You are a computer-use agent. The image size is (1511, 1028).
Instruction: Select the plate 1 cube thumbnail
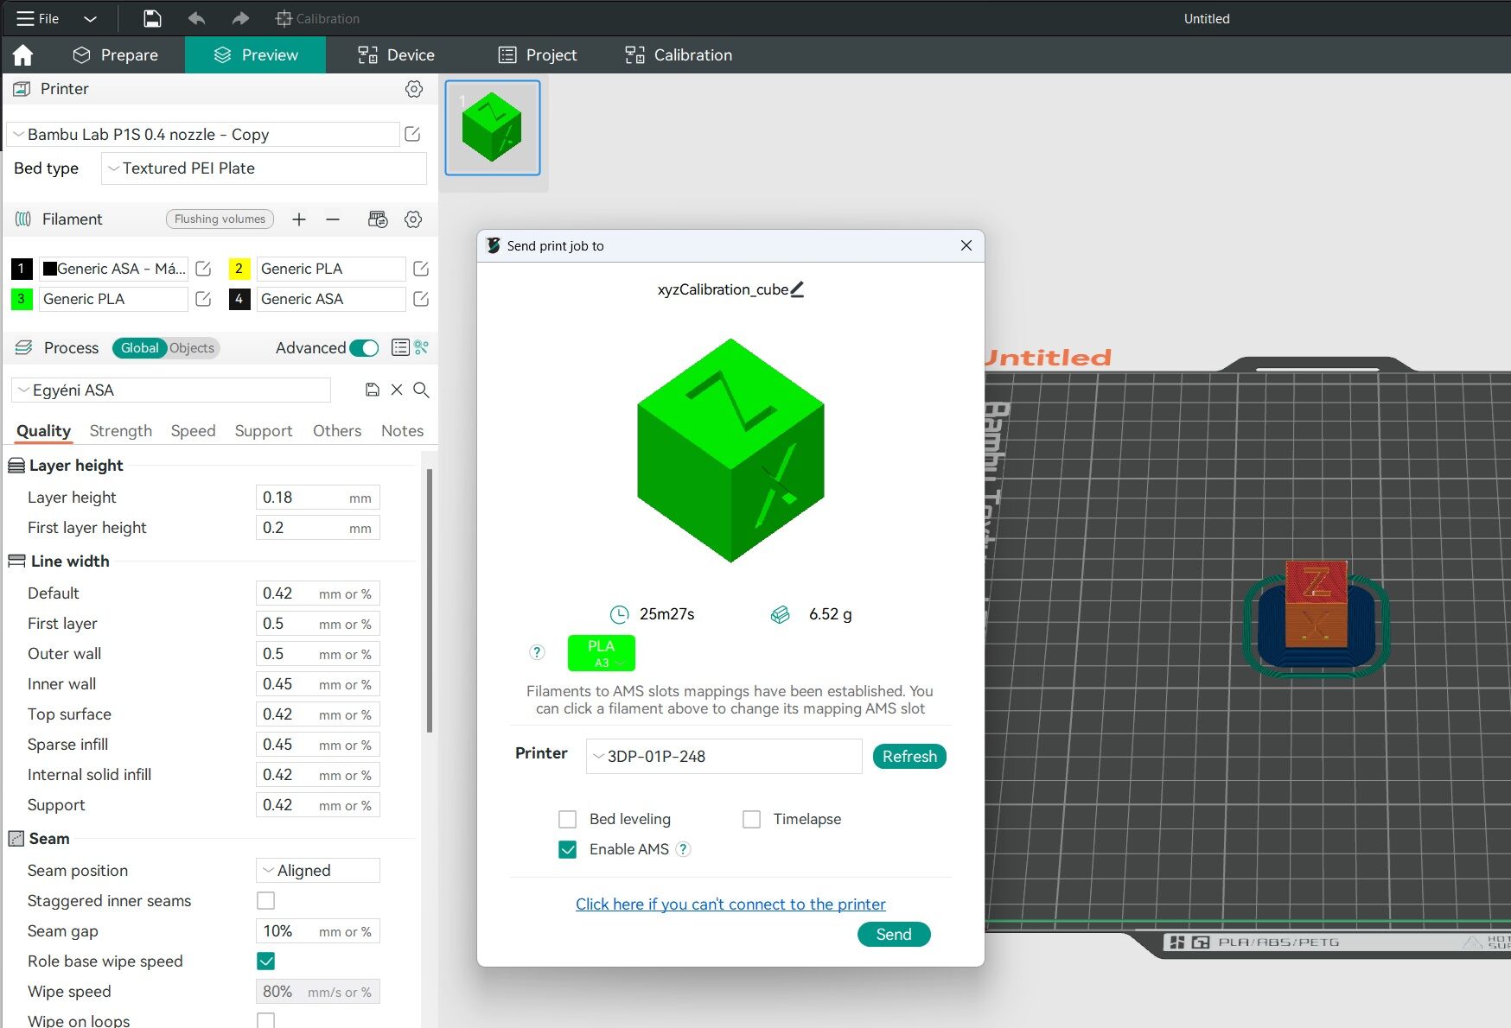point(493,128)
